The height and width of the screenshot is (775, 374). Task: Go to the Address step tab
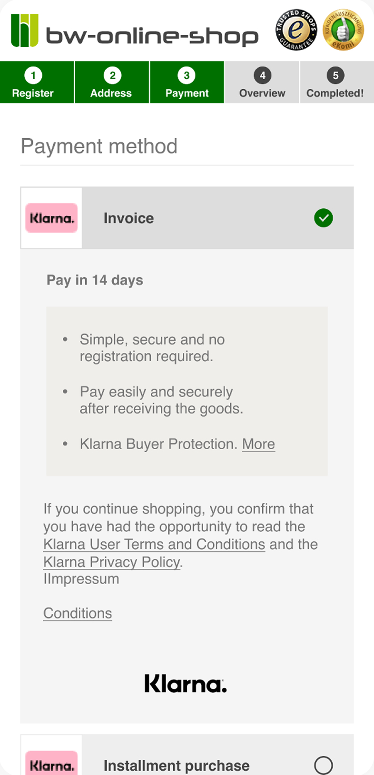point(112,82)
